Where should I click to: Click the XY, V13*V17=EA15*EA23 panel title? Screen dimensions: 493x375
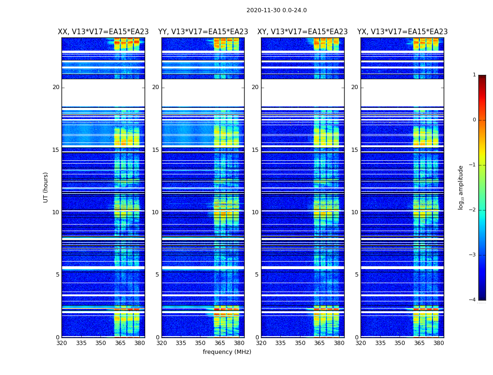302,32
